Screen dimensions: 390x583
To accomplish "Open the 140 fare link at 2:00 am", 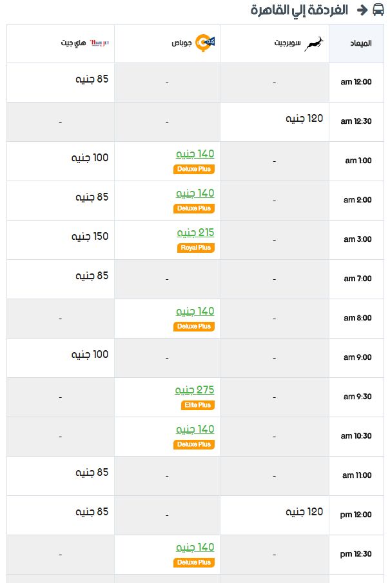I will click(x=195, y=193).
